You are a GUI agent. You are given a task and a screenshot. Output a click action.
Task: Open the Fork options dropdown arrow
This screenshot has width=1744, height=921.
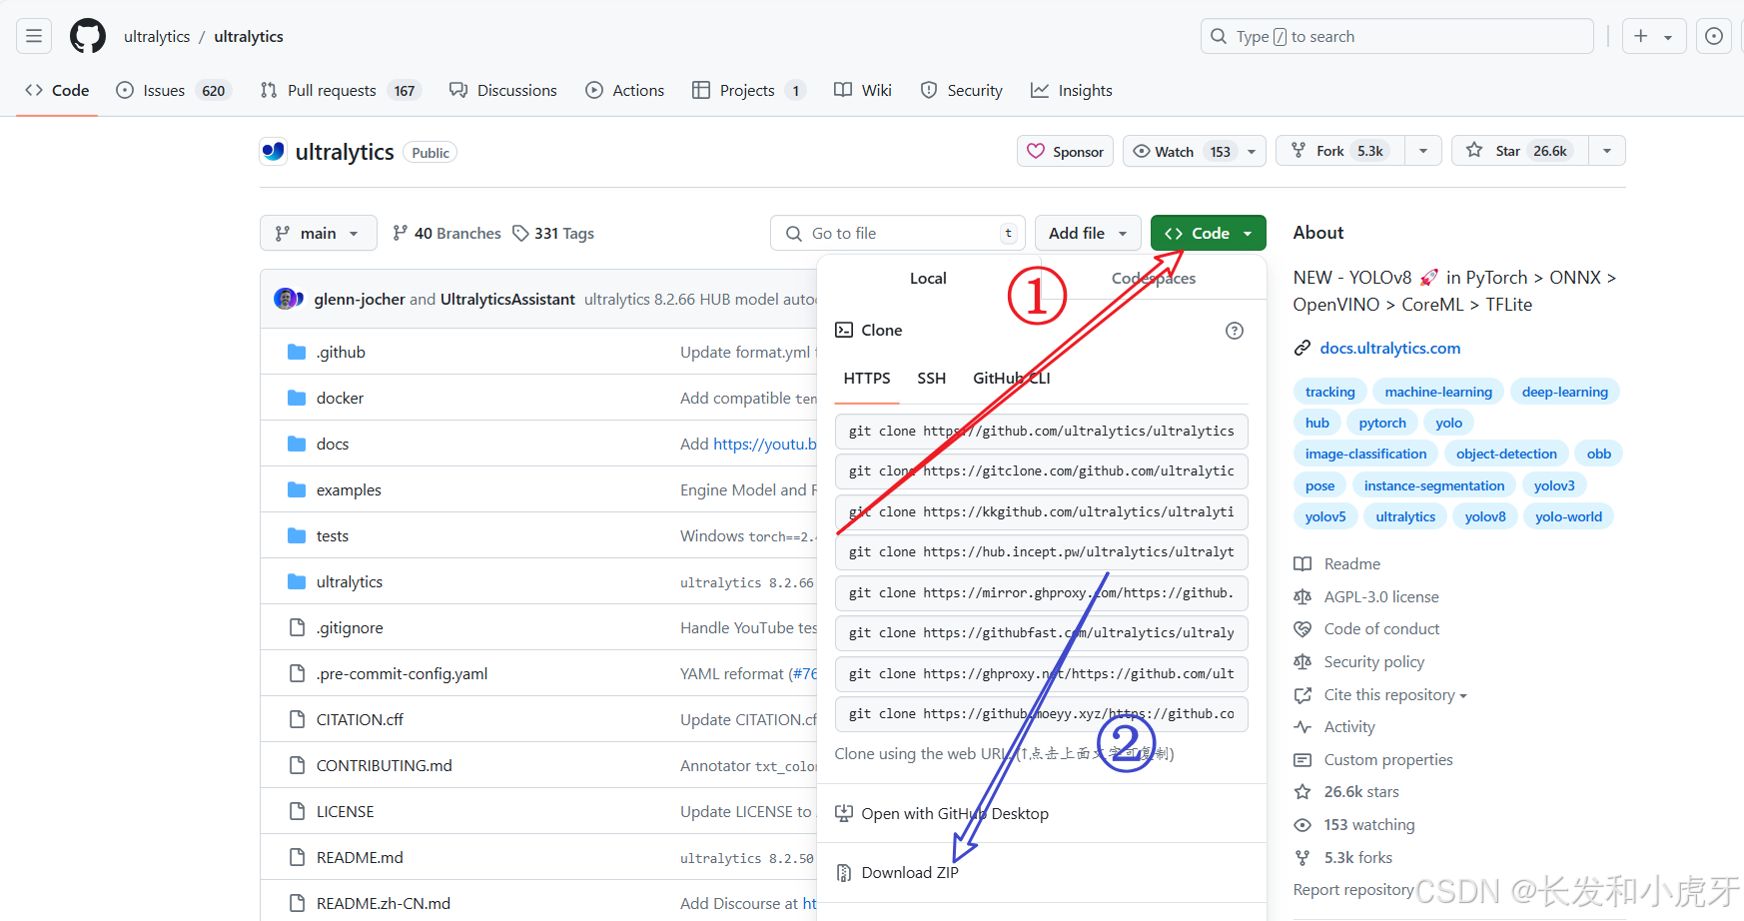[x=1423, y=151]
